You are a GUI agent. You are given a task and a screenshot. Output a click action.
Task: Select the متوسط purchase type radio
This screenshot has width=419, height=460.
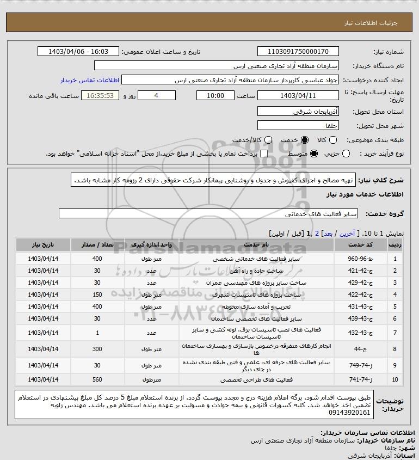314,154
